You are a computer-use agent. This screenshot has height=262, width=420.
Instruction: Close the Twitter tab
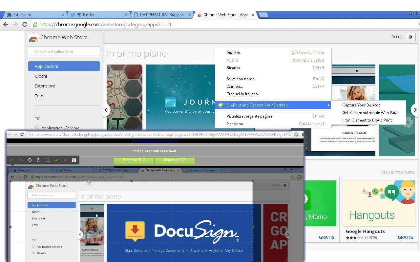point(126,15)
